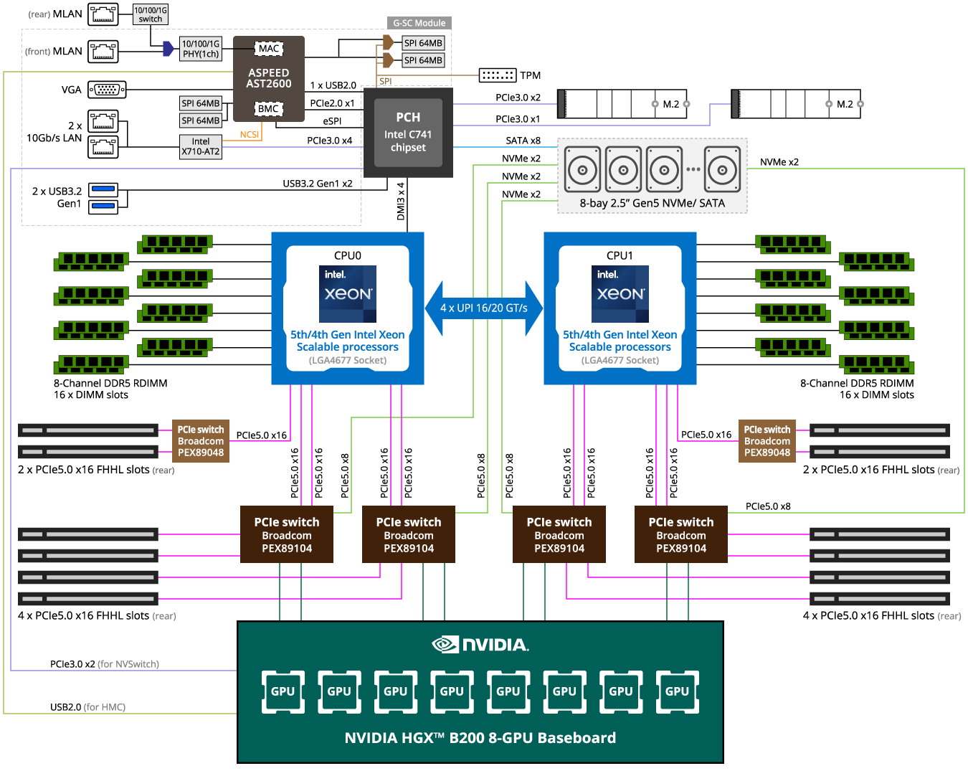Select the PCH Intel C741 chipset block
This screenshot has width=968, height=771.
coord(409,133)
